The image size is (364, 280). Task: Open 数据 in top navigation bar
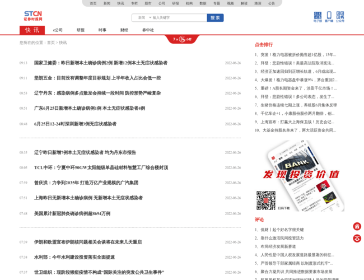pyautogui.click(x=203, y=3)
